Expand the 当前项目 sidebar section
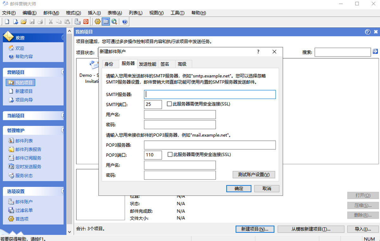The height and width of the screenshot is (241, 380). click(63, 115)
